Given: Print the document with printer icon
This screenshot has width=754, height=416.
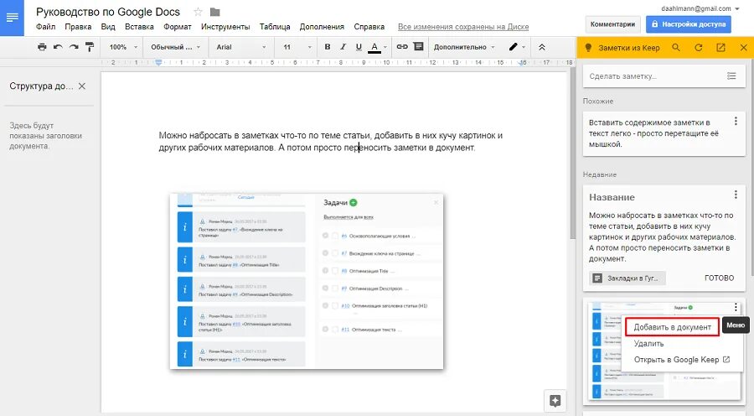Looking at the screenshot, I should [x=43, y=47].
